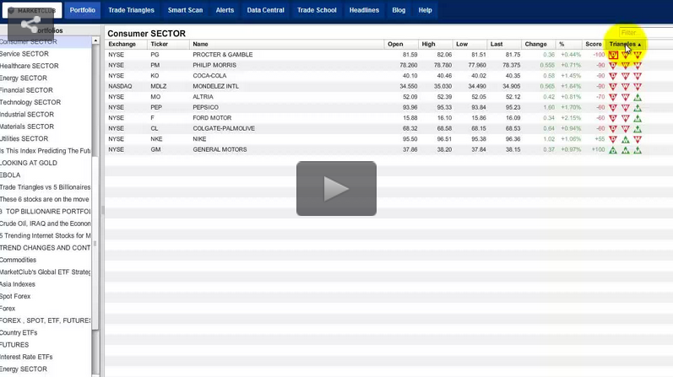Click Procter & Gamble daily red triangle
Image resolution: width=673 pixels, height=377 pixels.
tap(613, 55)
